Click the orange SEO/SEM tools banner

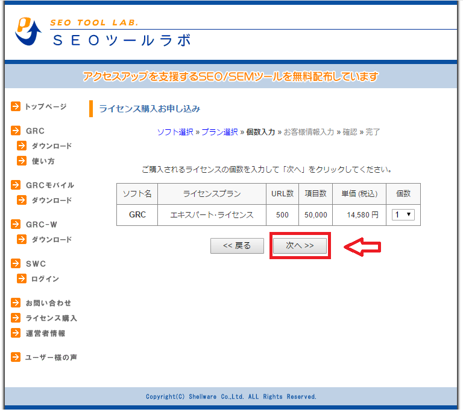(x=231, y=76)
